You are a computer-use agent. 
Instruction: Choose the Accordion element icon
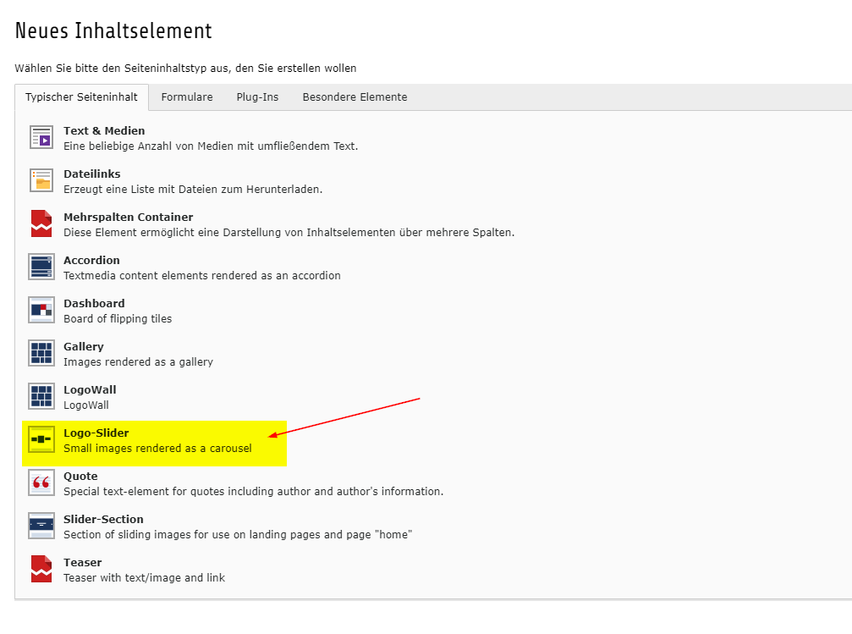[x=41, y=267]
